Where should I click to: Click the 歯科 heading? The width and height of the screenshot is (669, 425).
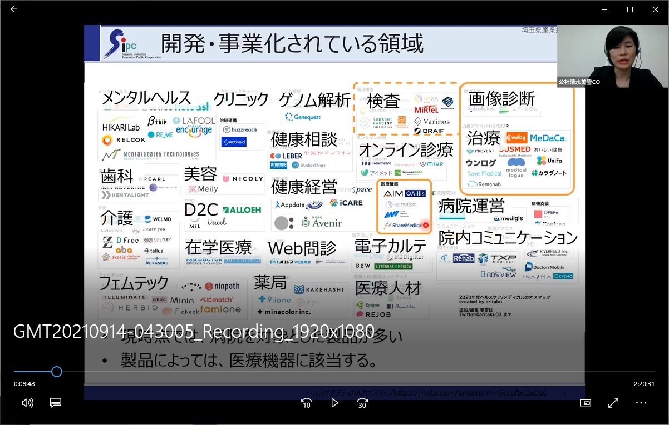[117, 176]
